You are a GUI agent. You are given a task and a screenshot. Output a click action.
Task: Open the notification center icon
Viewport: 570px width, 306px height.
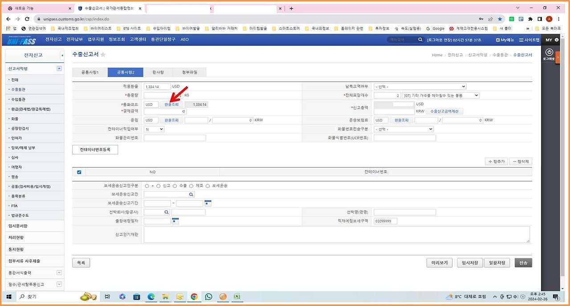click(x=556, y=297)
